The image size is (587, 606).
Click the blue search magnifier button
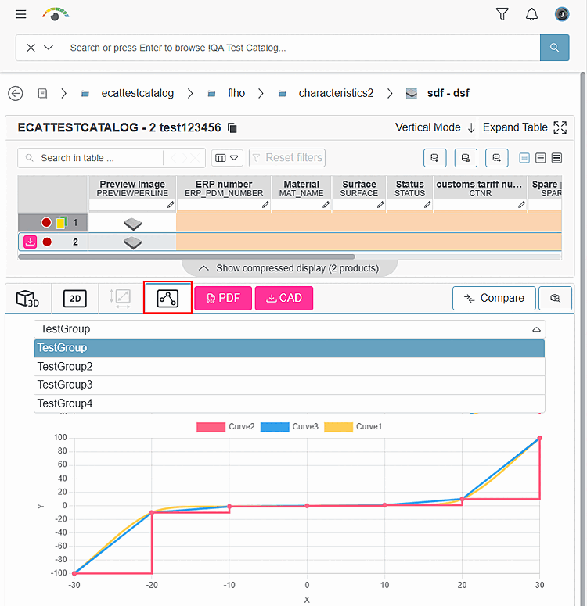[x=554, y=48]
